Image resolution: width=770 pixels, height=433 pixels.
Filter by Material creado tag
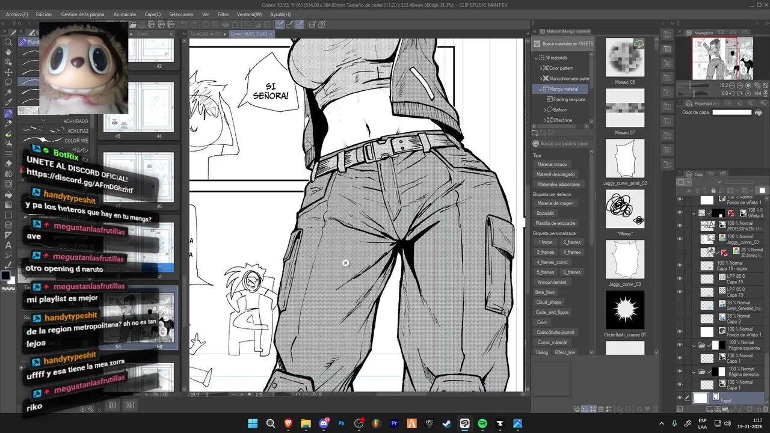pos(552,164)
